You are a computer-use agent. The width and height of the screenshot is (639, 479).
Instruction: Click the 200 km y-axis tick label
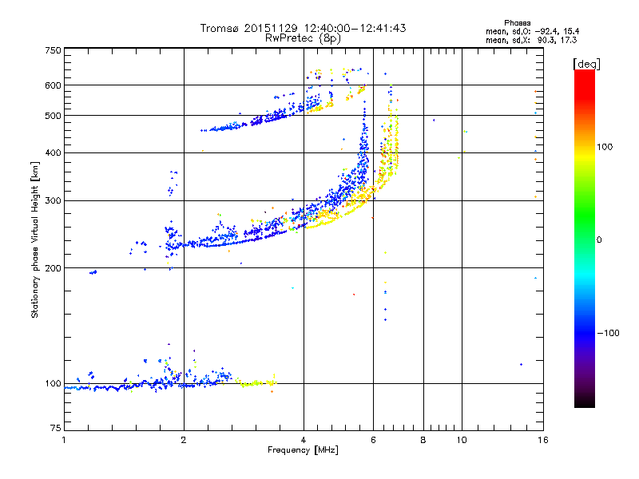53,268
